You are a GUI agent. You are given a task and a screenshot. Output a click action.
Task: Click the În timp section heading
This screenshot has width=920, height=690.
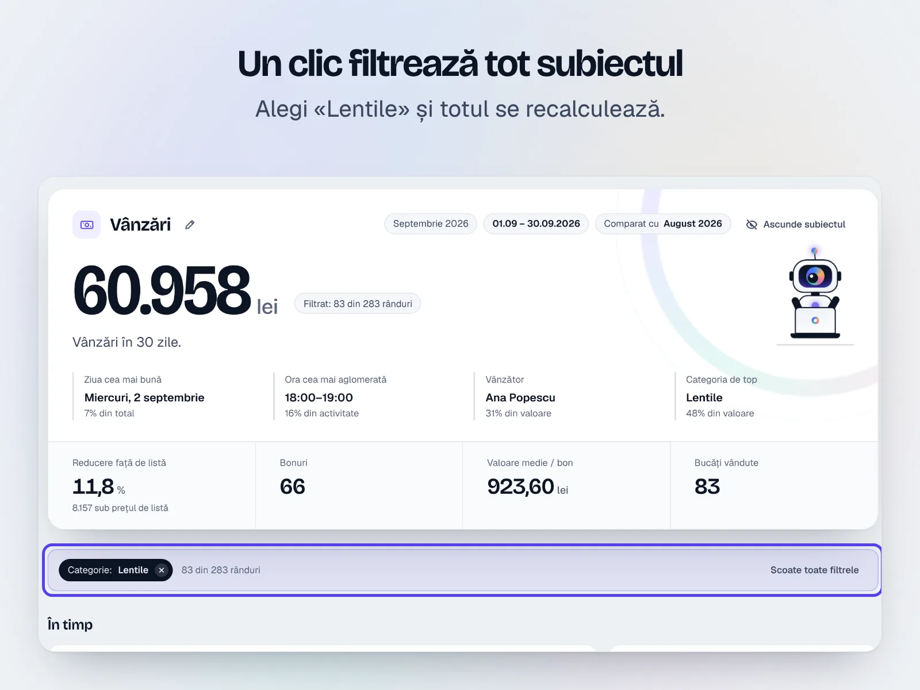70,624
